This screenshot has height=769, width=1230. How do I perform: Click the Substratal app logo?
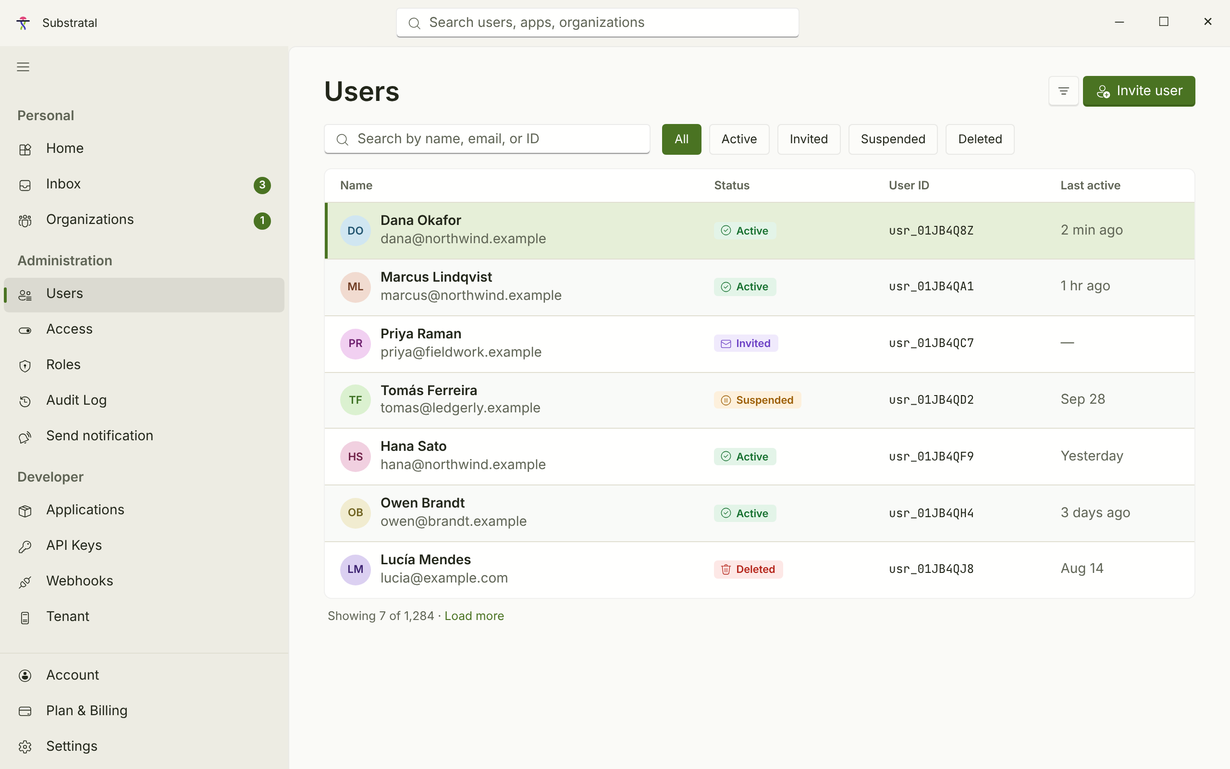(23, 23)
